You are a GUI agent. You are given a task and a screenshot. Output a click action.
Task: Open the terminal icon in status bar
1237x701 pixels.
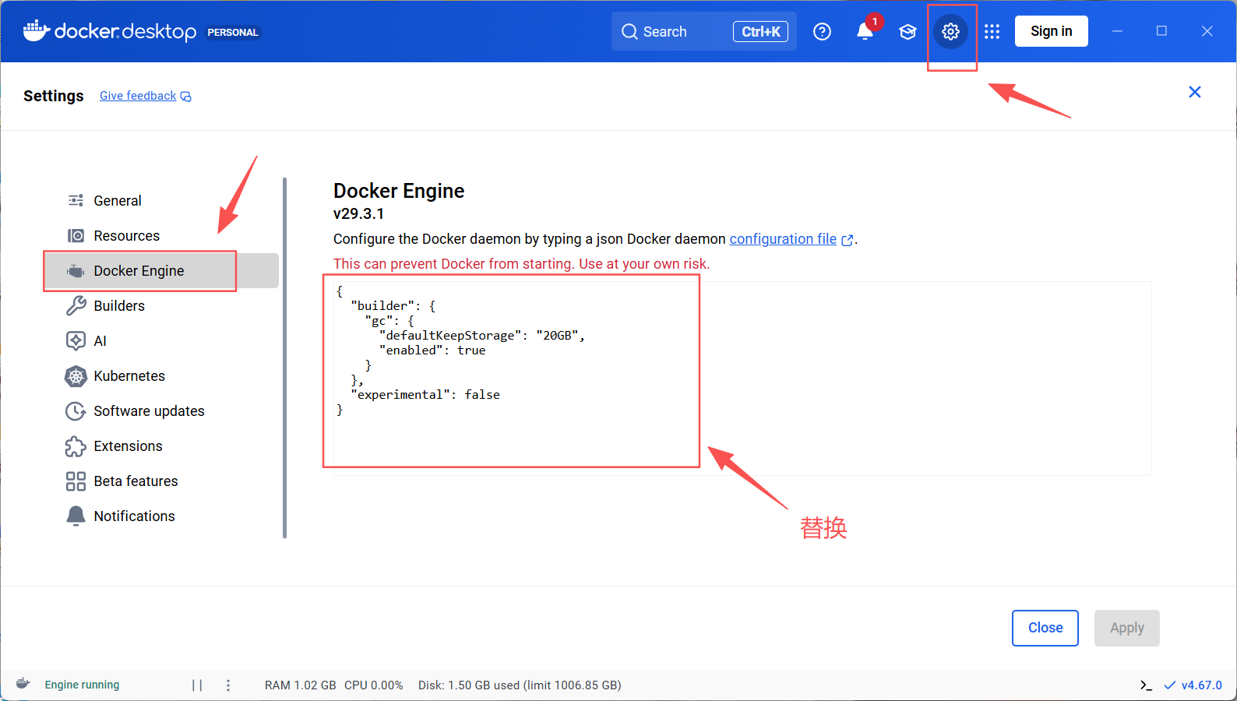[x=1146, y=685]
